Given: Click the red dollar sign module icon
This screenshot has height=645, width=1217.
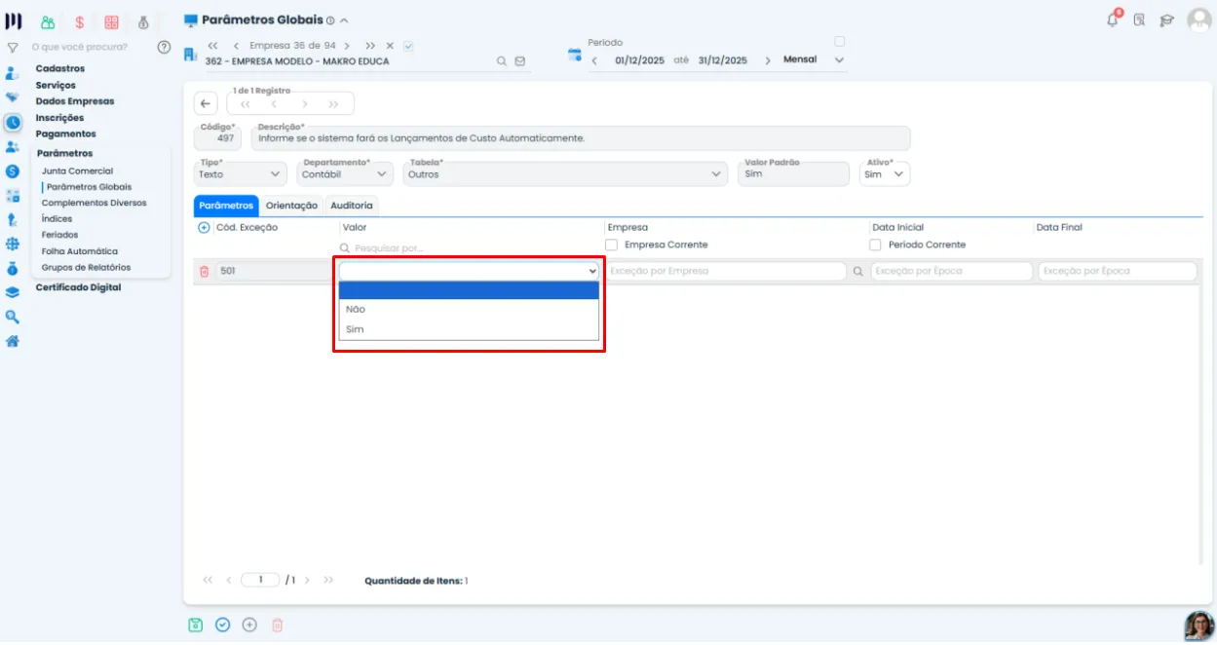Looking at the screenshot, I should (x=79, y=21).
